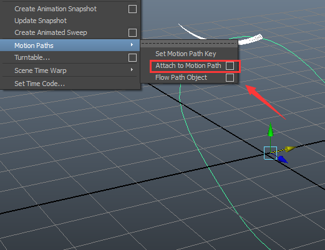Select Flow Path Object entry
Image resolution: width=325 pixels, height=250 pixels.
[181, 77]
